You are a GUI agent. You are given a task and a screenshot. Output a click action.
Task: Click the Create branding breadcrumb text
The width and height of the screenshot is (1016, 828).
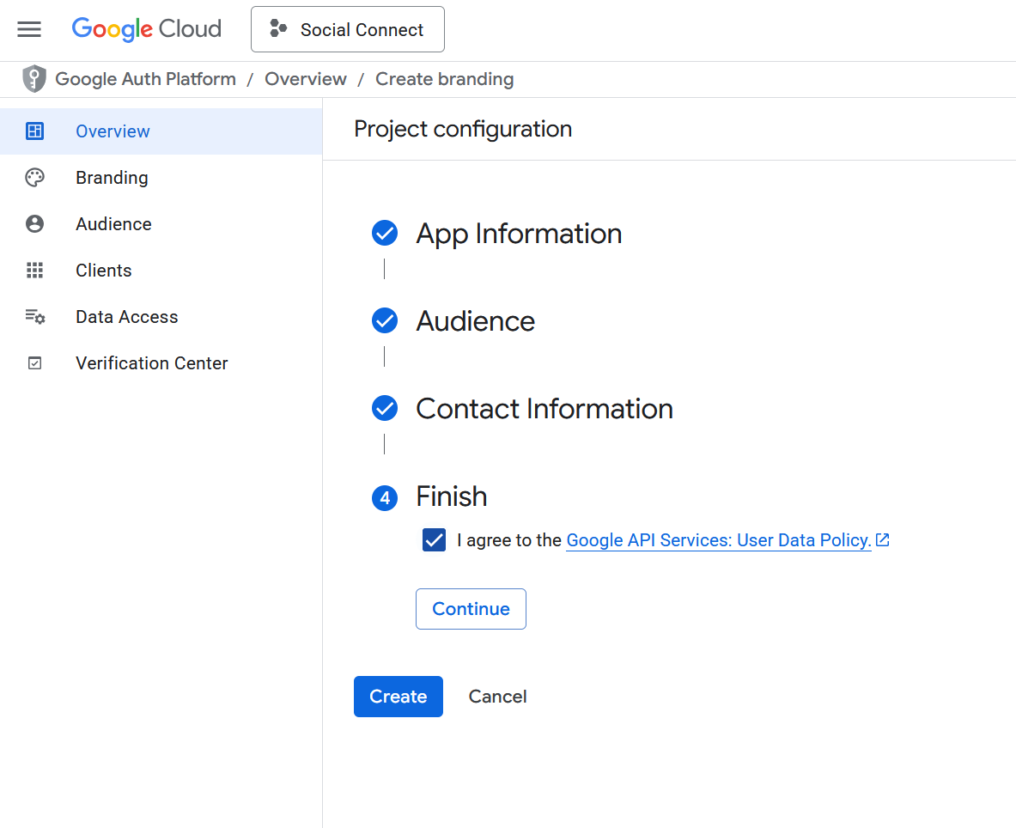445,79
